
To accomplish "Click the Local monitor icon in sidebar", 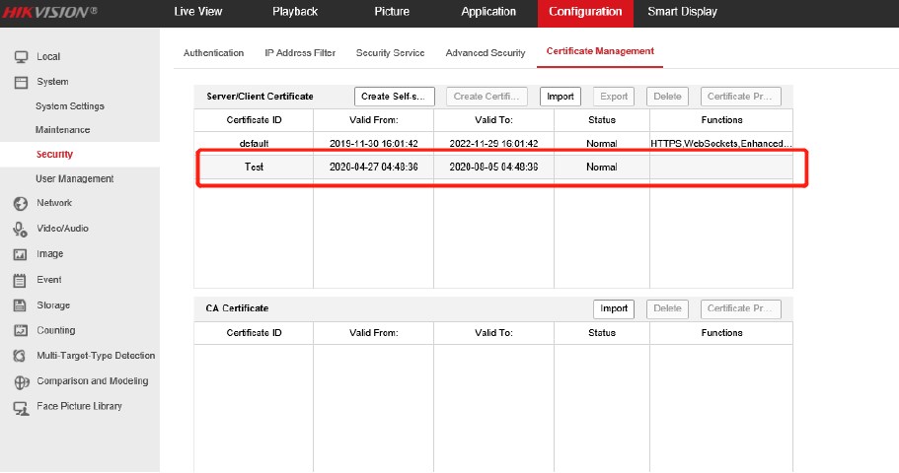I will (19, 57).
